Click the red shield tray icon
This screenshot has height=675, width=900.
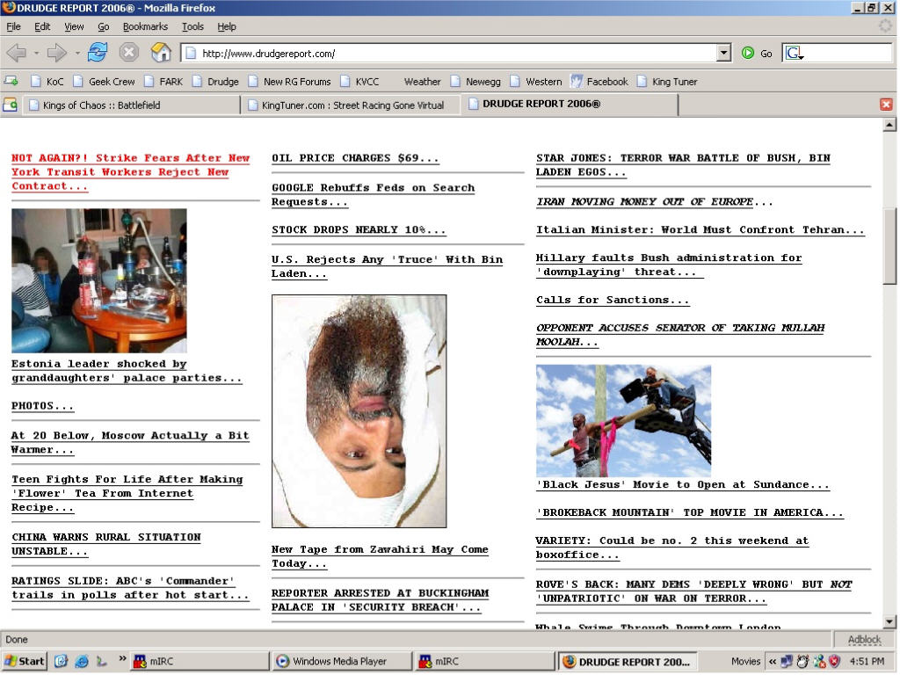[834, 661]
